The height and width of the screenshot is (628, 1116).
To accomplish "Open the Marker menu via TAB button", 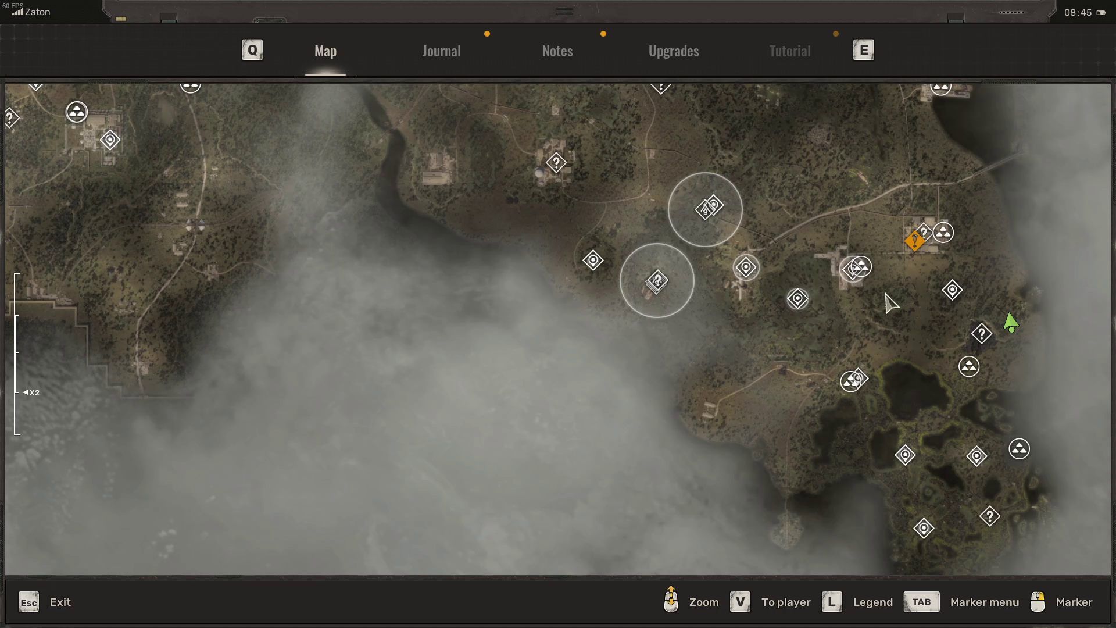I will [x=921, y=602].
